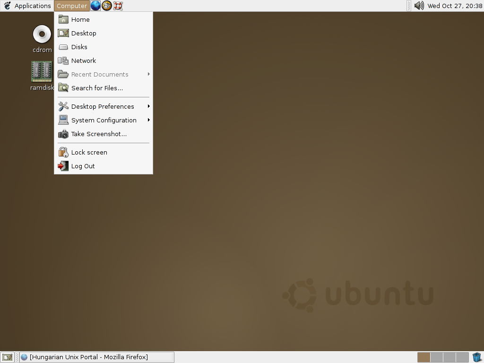Click the Firefox globe icon in the taskbar button
This screenshot has width=484, height=363.
24,357
